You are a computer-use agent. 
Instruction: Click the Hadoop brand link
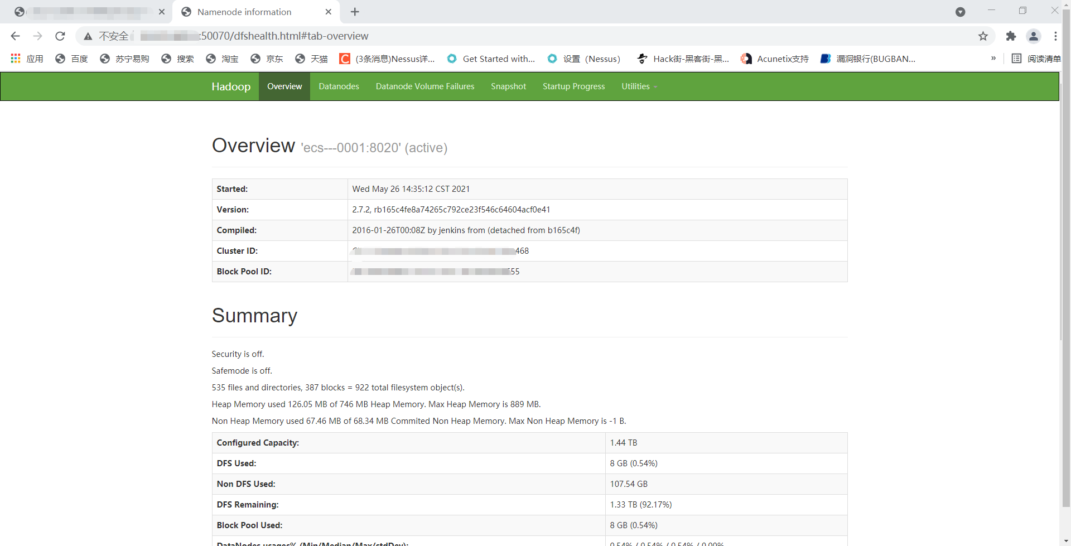tap(230, 86)
